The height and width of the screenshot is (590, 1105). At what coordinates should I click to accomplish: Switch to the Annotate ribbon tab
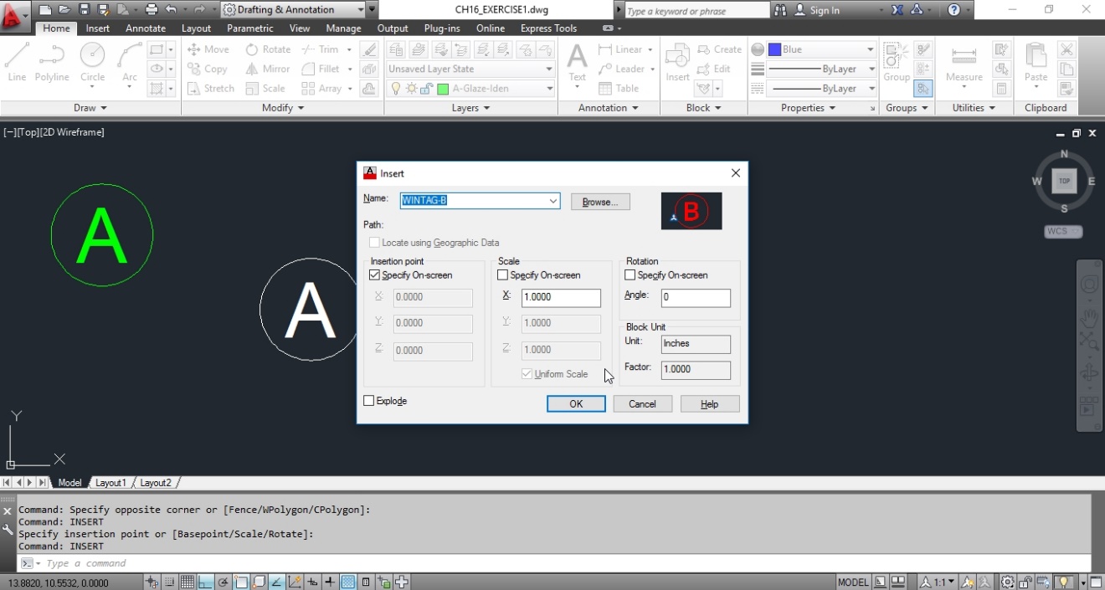(145, 28)
